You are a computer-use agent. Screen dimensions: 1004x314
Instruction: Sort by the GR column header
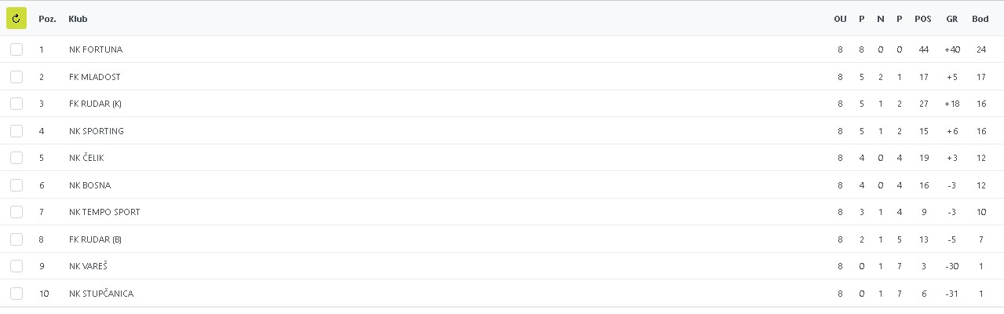951,19
